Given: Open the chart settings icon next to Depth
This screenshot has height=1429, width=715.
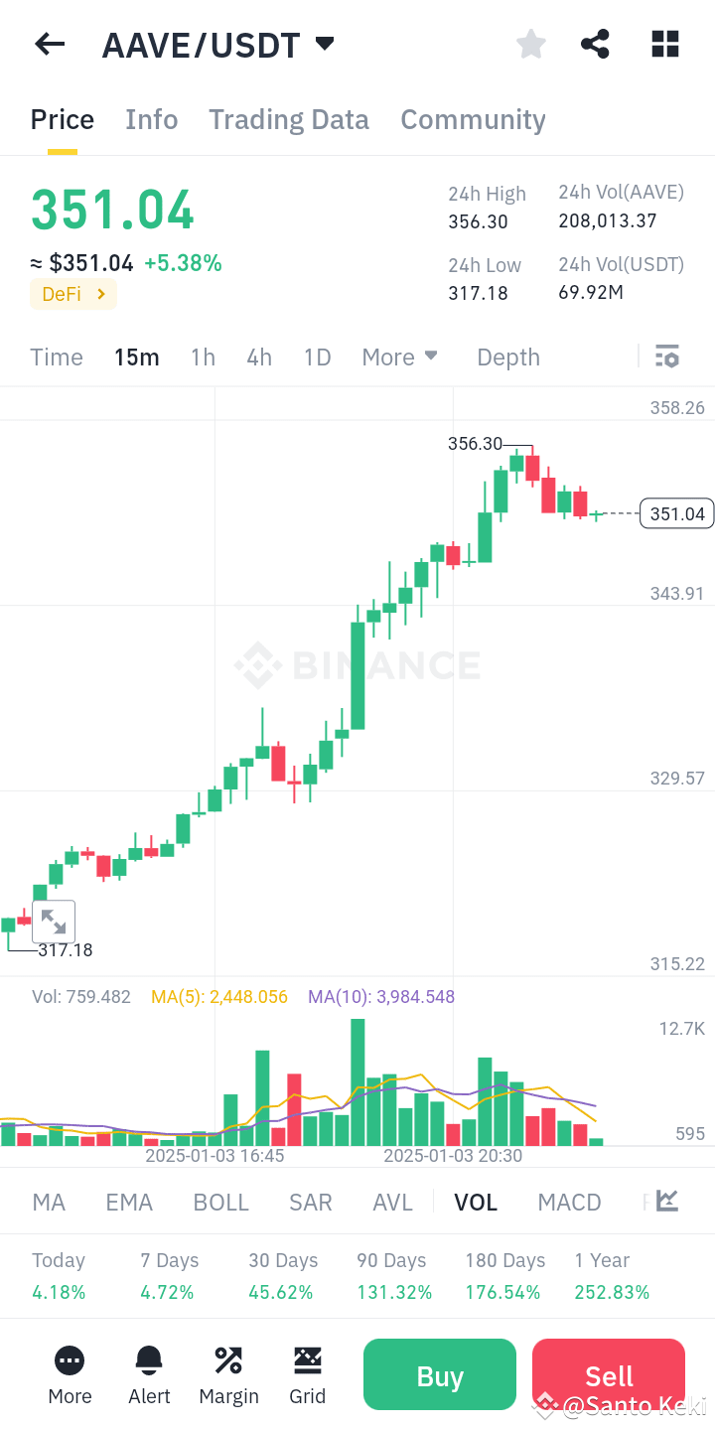Looking at the screenshot, I should click(x=666, y=356).
